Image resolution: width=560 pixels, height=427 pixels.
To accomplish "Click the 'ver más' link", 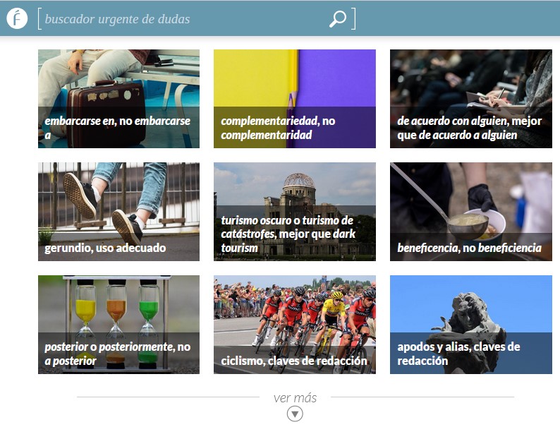I will click(295, 397).
